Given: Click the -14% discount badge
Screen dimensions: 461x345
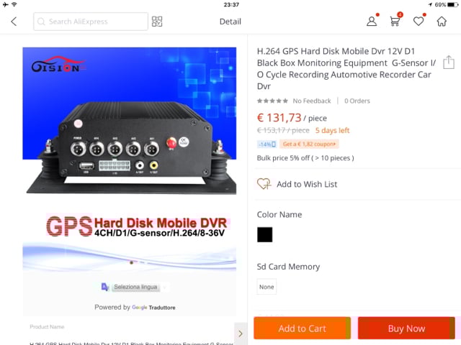Looking at the screenshot, I should [267, 144].
